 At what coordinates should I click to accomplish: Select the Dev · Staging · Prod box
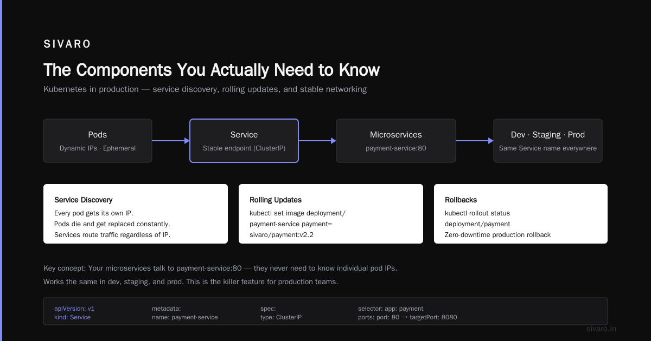(x=548, y=141)
